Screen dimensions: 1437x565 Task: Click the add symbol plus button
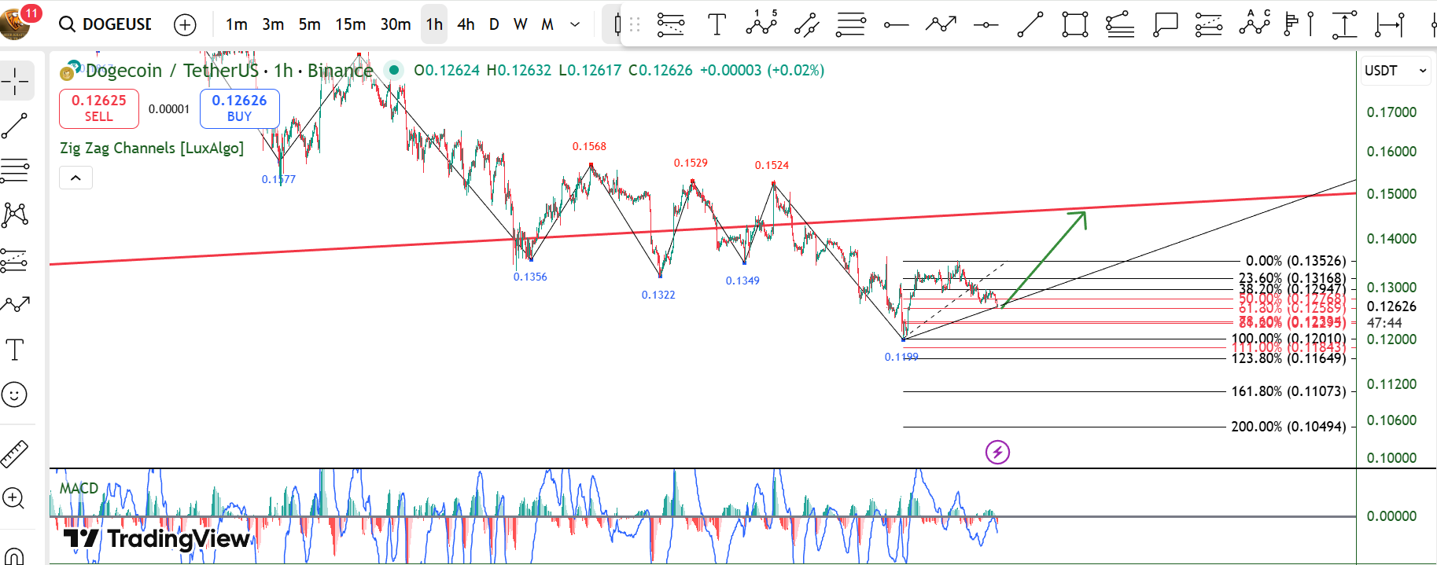point(185,25)
